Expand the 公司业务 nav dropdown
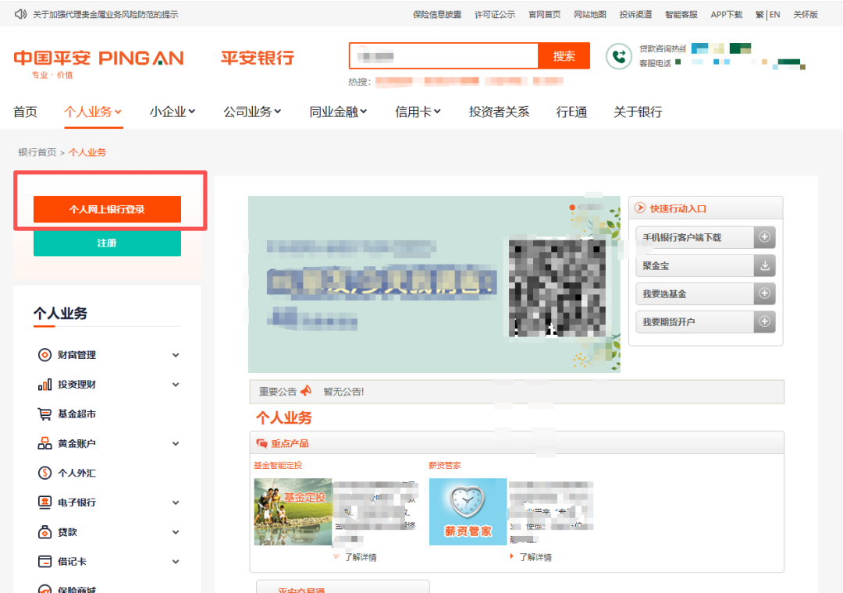This screenshot has height=593, width=843. pyautogui.click(x=277, y=112)
